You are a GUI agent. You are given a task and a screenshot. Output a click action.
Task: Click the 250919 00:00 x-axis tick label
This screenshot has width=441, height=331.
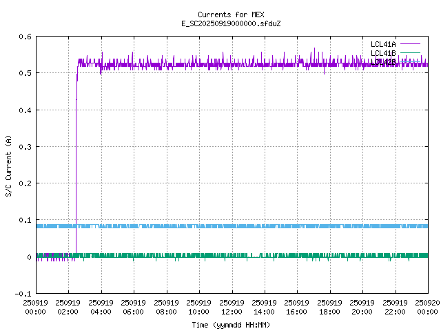35,305
